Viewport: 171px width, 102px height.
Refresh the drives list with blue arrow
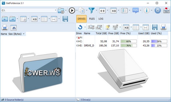click(80, 27)
